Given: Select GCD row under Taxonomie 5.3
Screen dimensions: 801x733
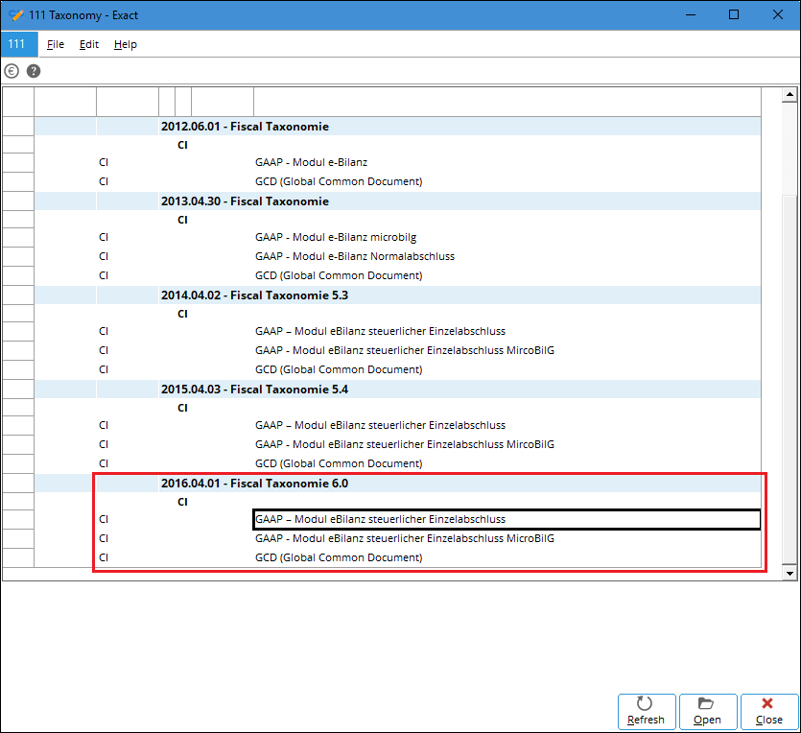Looking at the screenshot, I should (397, 369).
